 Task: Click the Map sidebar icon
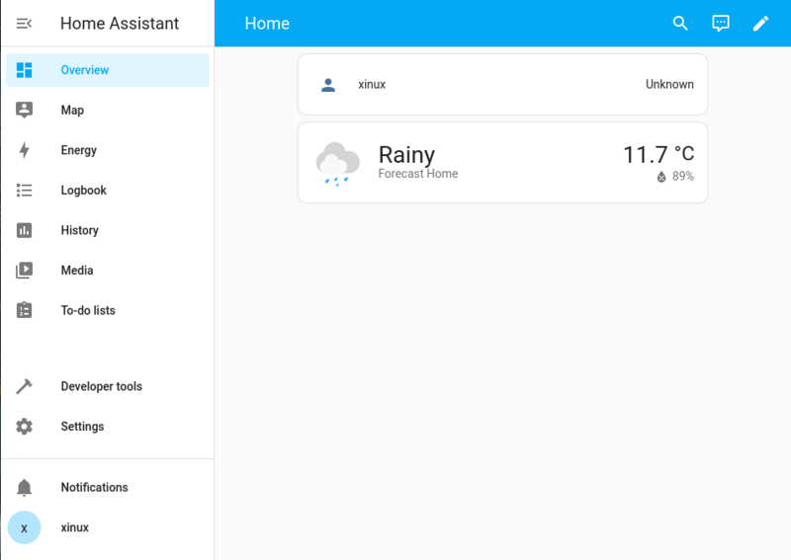pos(25,111)
